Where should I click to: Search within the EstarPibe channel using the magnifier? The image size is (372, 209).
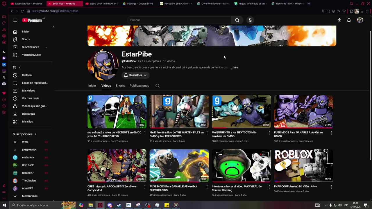(158, 86)
